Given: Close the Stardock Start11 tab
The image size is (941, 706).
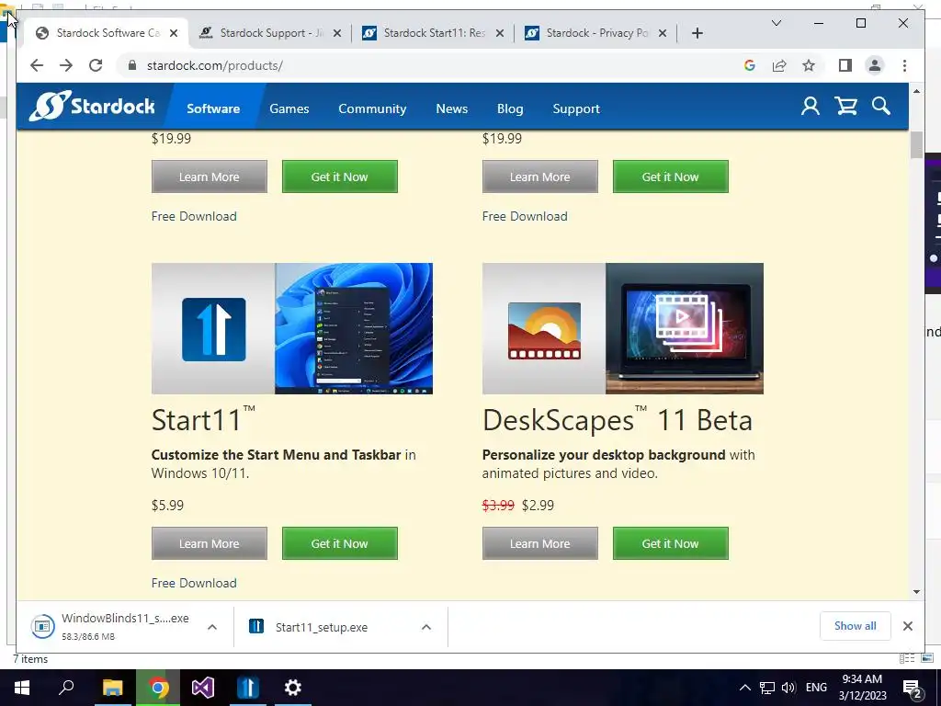Looking at the screenshot, I should (x=499, y=33).
